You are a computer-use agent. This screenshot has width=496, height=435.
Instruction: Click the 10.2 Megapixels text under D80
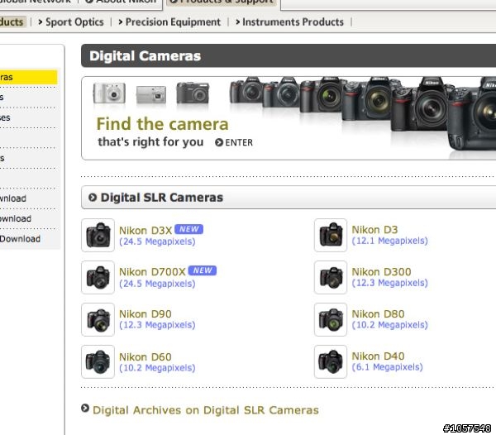[389, 325]
